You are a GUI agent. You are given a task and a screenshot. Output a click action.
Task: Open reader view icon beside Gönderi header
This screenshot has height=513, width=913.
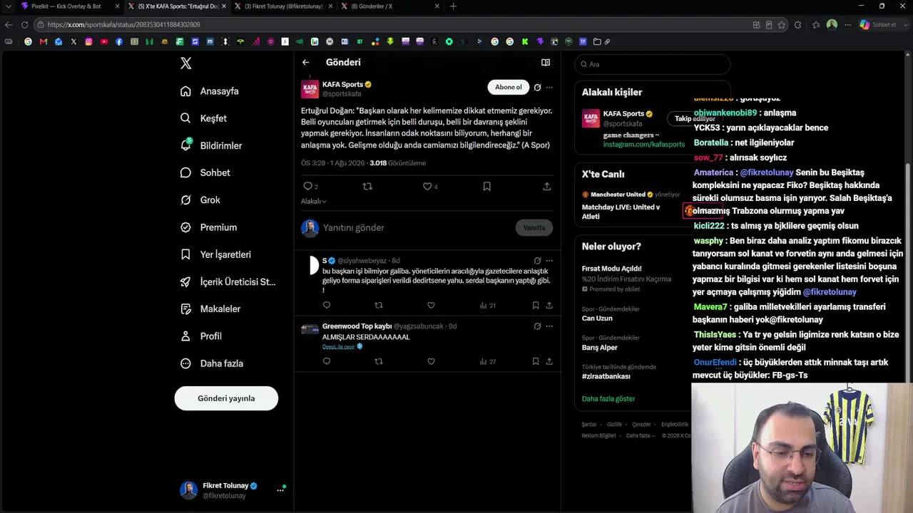pos(546,63)
